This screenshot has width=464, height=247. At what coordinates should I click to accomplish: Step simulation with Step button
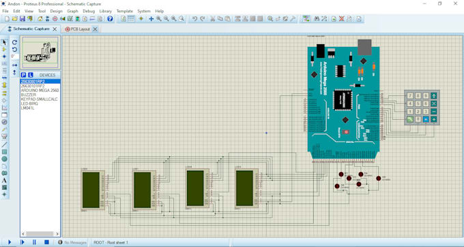23,242
